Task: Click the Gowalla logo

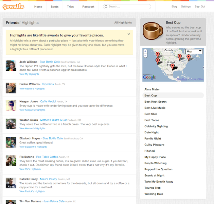Action: 13,6
